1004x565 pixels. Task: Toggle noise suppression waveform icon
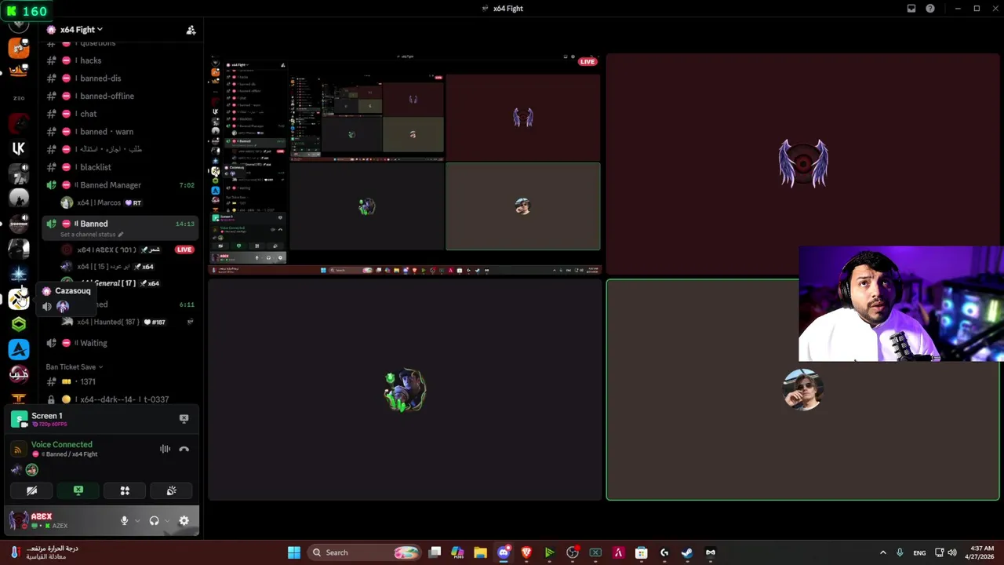click(165, 449)
